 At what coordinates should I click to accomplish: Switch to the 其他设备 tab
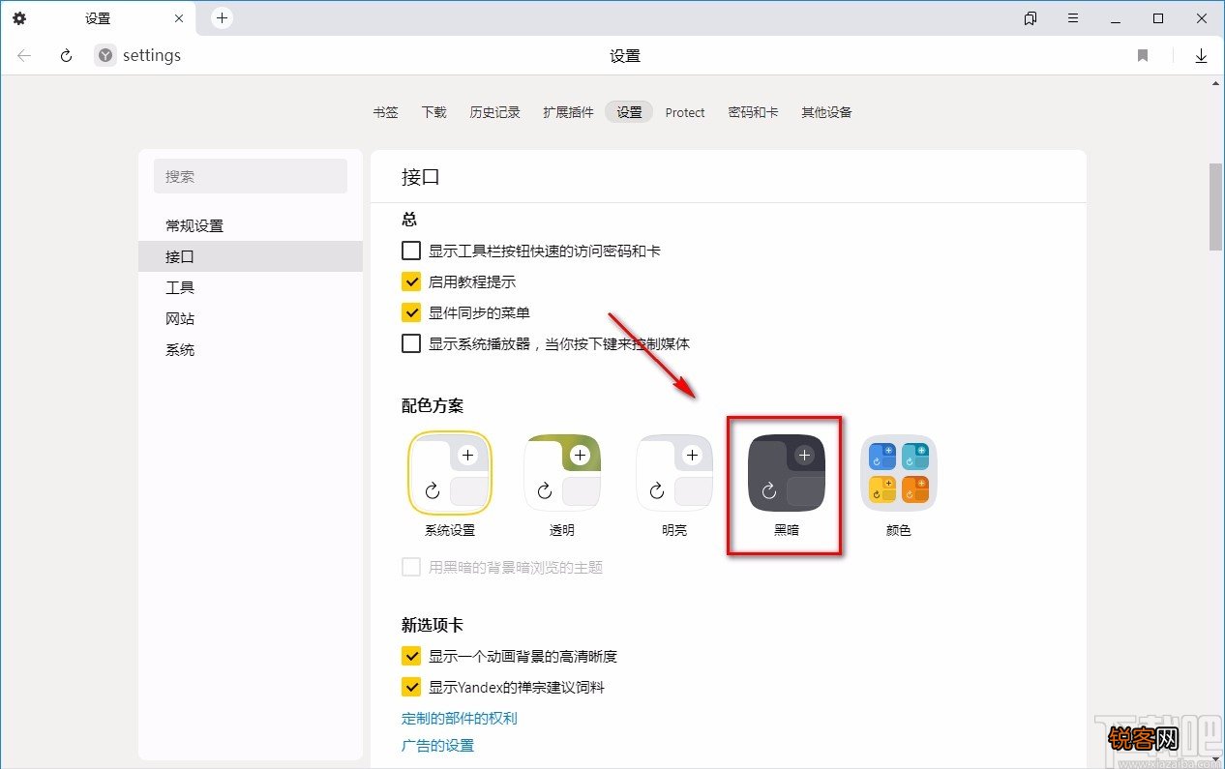(826, 112)
